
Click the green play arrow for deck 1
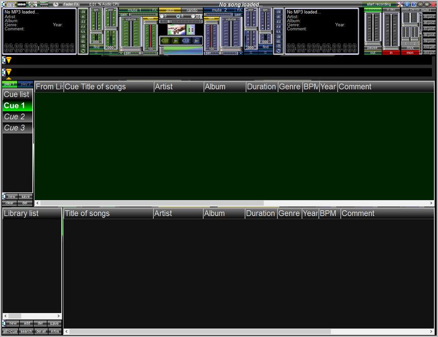(176, 41)
